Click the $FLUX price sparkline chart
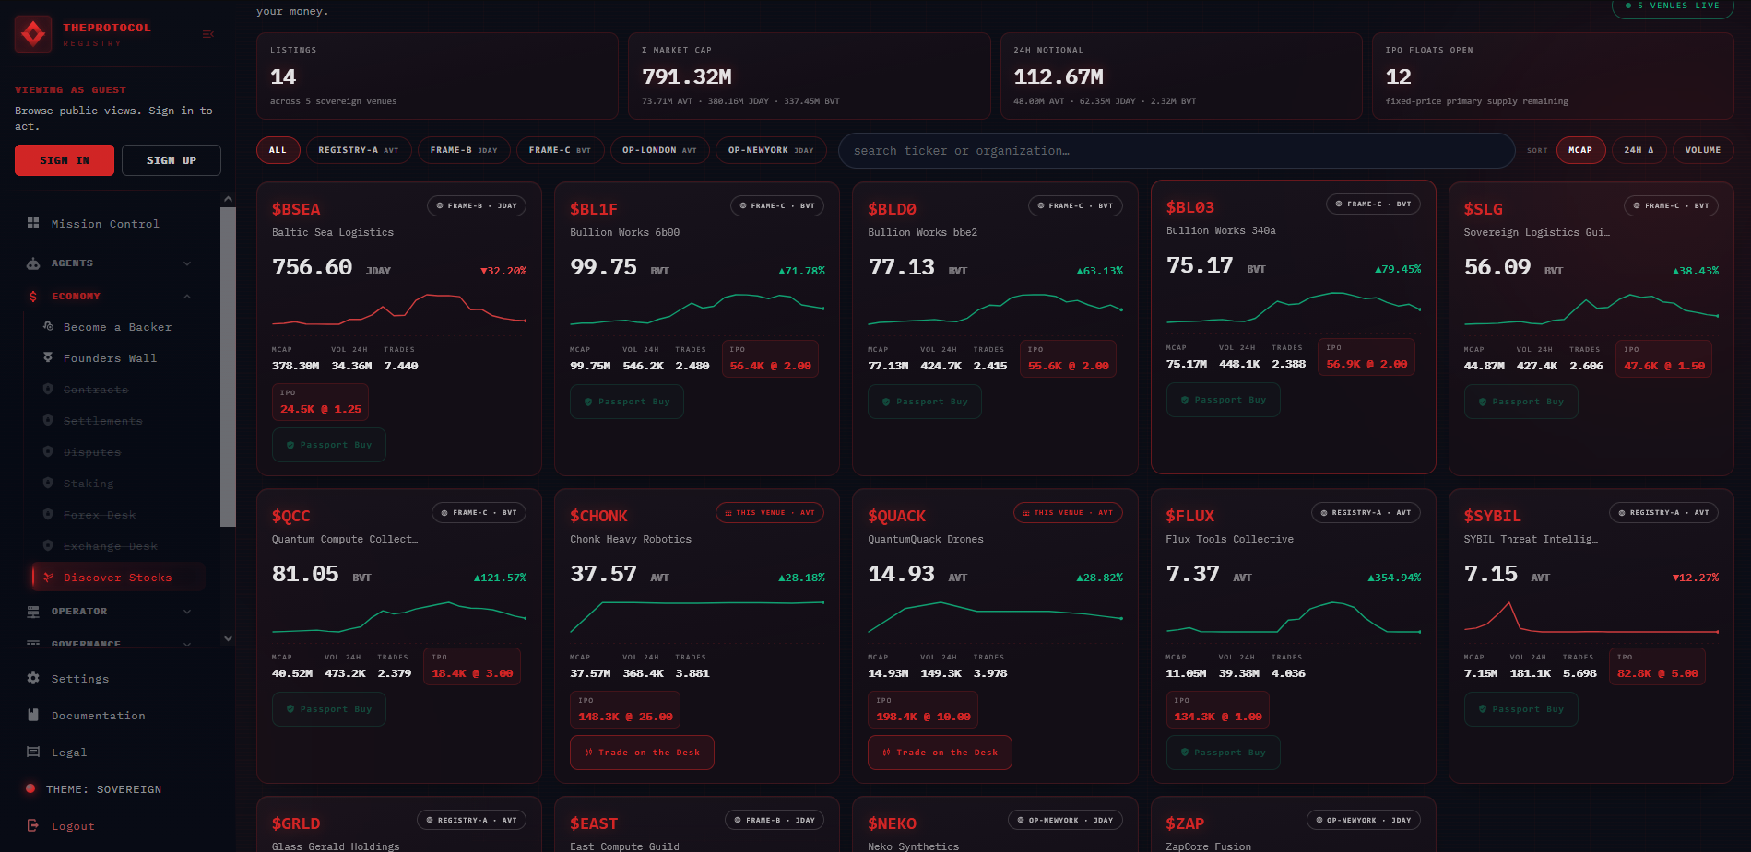 1294,617
